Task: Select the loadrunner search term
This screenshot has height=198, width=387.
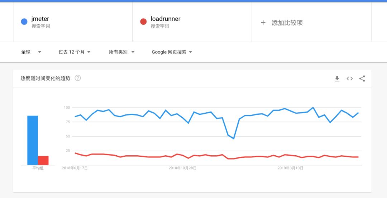Action: [x=165, y=19]
